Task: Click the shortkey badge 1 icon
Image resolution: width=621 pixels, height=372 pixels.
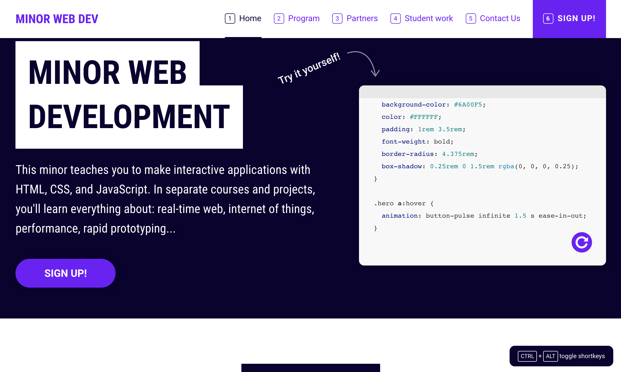Action: coord(230,19)
